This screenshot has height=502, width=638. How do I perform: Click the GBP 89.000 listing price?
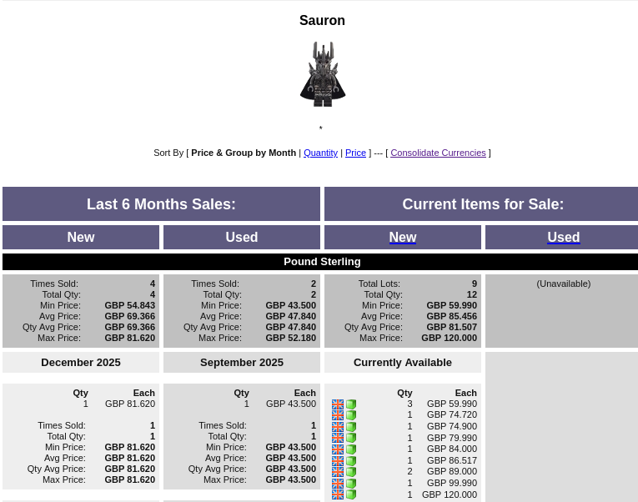pyautogui.click(x=452, y=471)
